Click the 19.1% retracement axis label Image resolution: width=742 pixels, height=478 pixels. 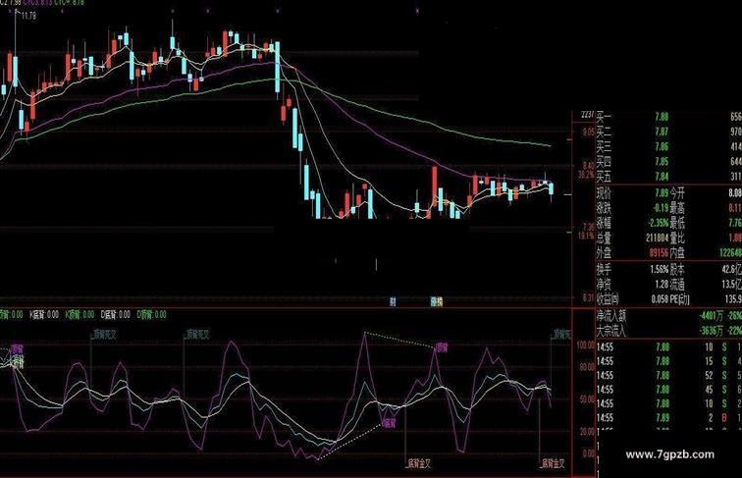[586, 236]
